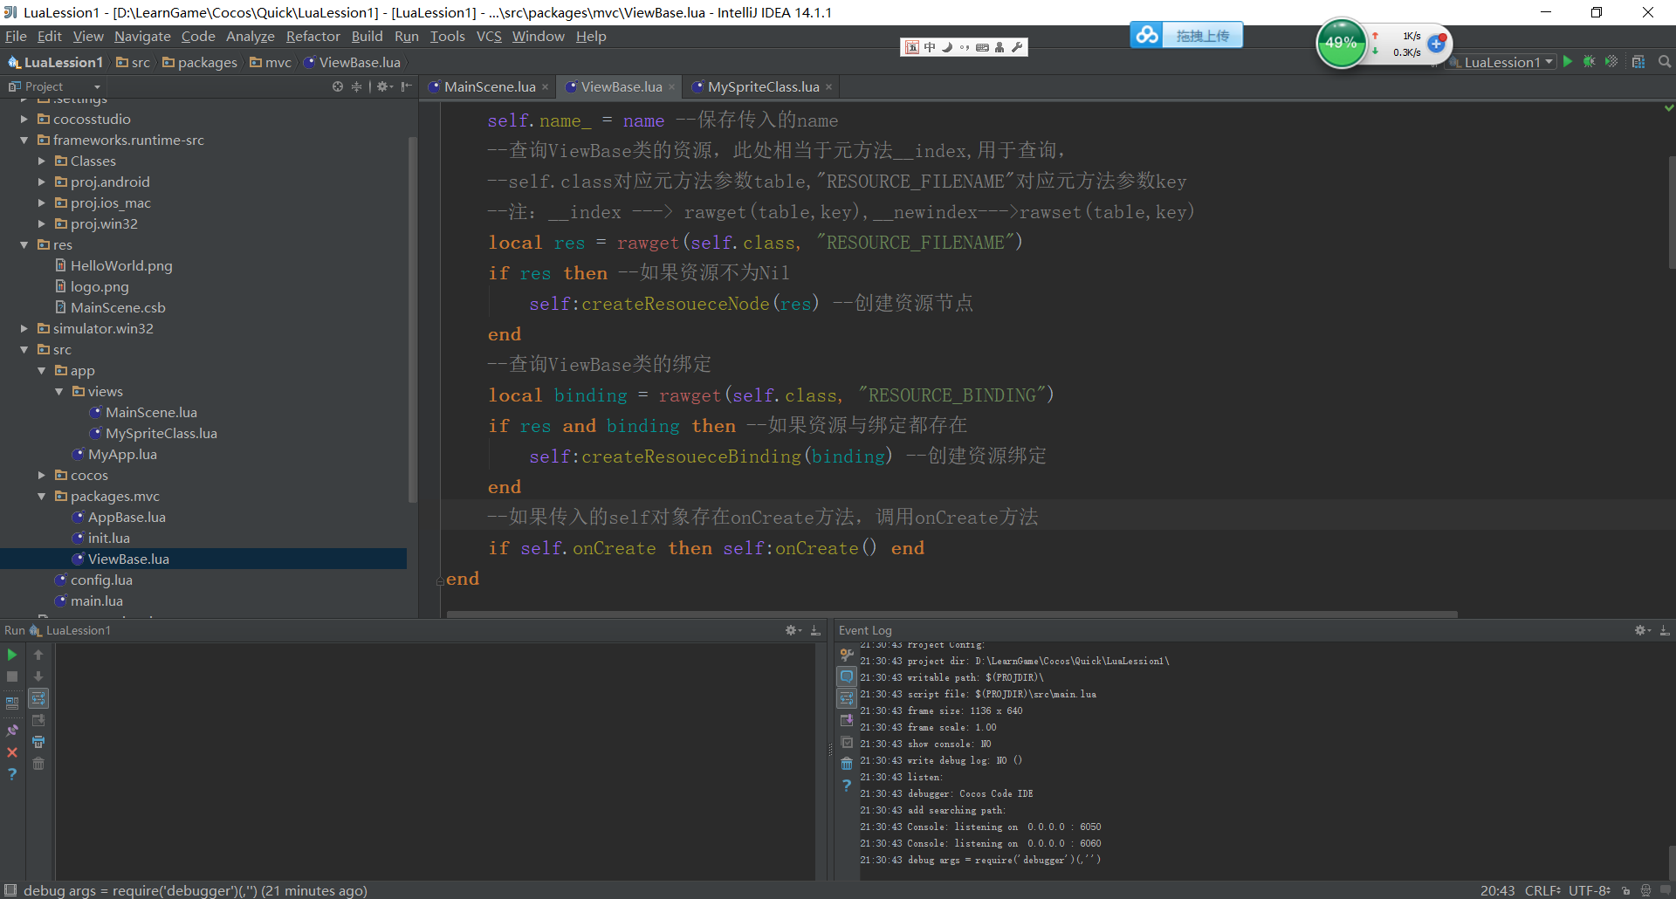This screenshot has width=1676, height=899.
Task: Hide the Project tool window
Action: [x=406, y=86]
